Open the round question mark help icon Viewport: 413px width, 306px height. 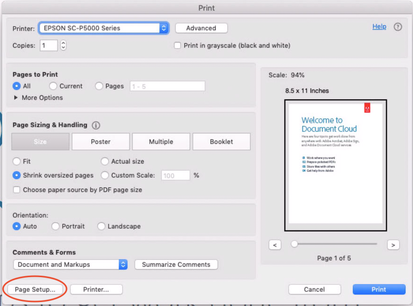[x=398, y=27]
